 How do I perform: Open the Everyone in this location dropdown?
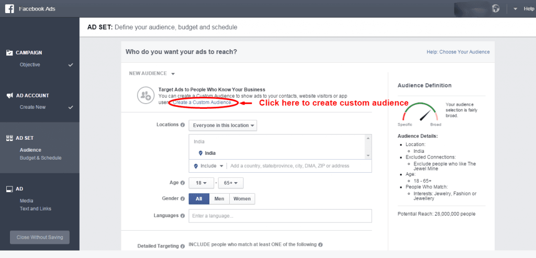pyautogui.click(x=223, y=126)
